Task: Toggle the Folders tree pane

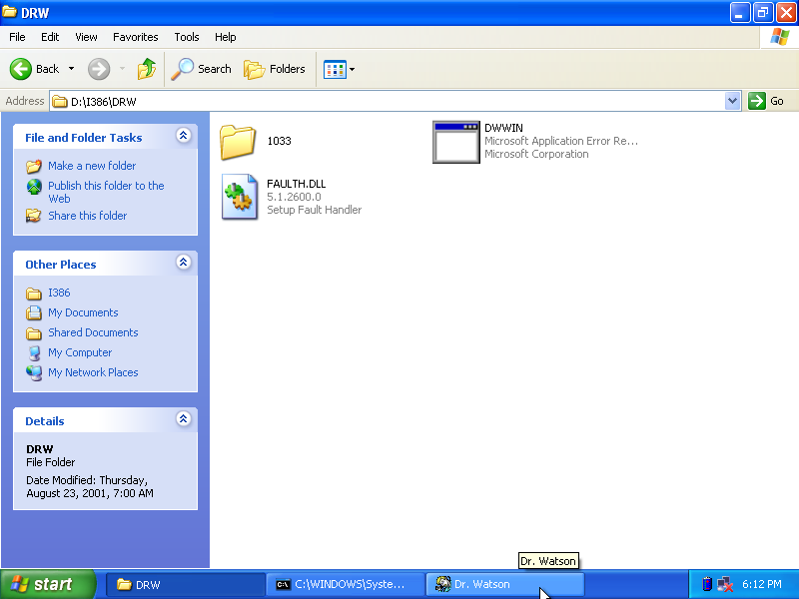Action: 275,69
